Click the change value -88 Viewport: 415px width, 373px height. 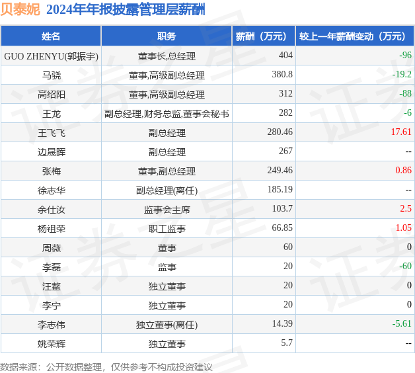click(405, 93)
